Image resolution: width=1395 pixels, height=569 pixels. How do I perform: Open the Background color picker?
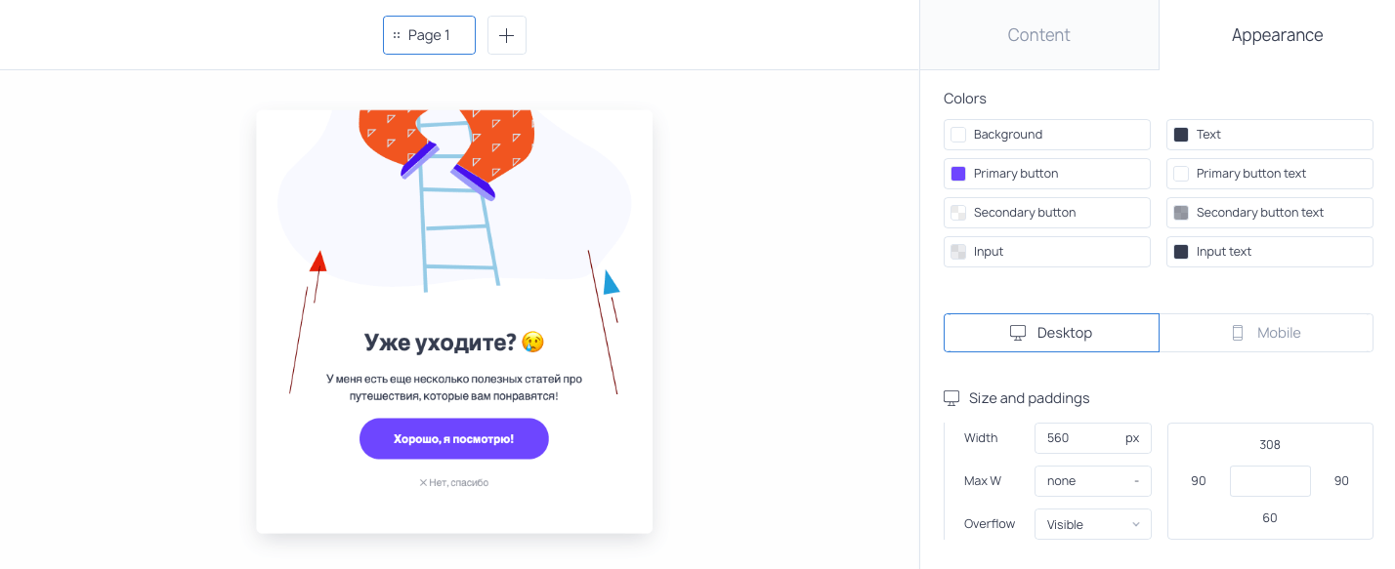1047,135
